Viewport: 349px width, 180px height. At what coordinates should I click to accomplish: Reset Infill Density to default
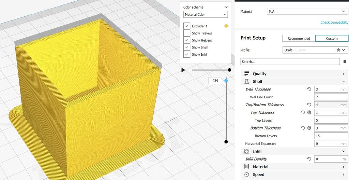(309, 159)
